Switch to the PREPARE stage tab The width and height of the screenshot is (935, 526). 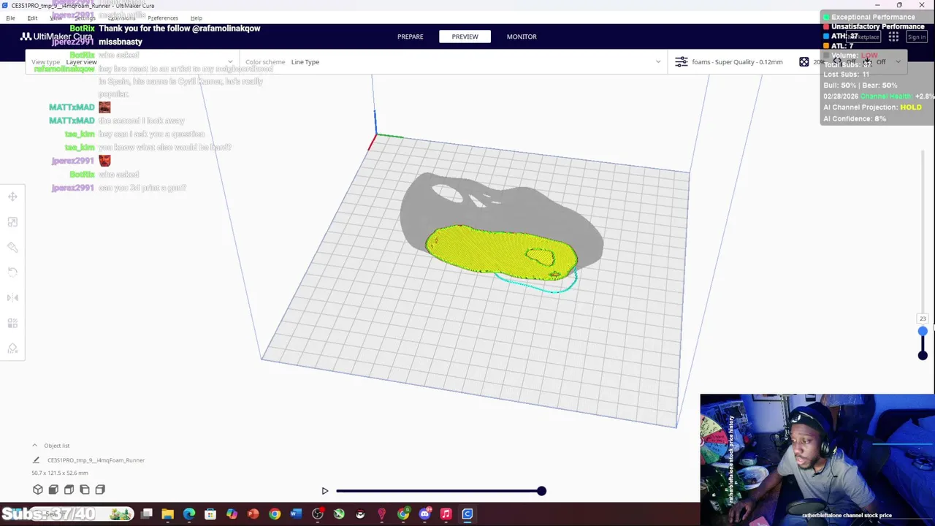click(x=410, y=37)
